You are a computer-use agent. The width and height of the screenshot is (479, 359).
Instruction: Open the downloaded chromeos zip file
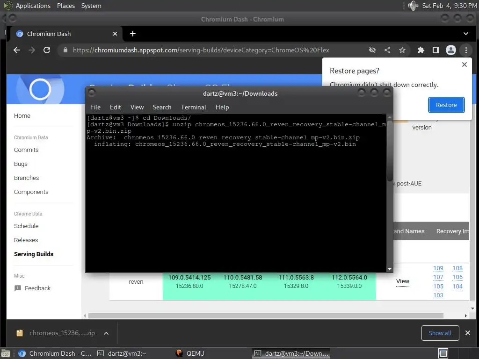pyautogui.click(x=56, y=333)
